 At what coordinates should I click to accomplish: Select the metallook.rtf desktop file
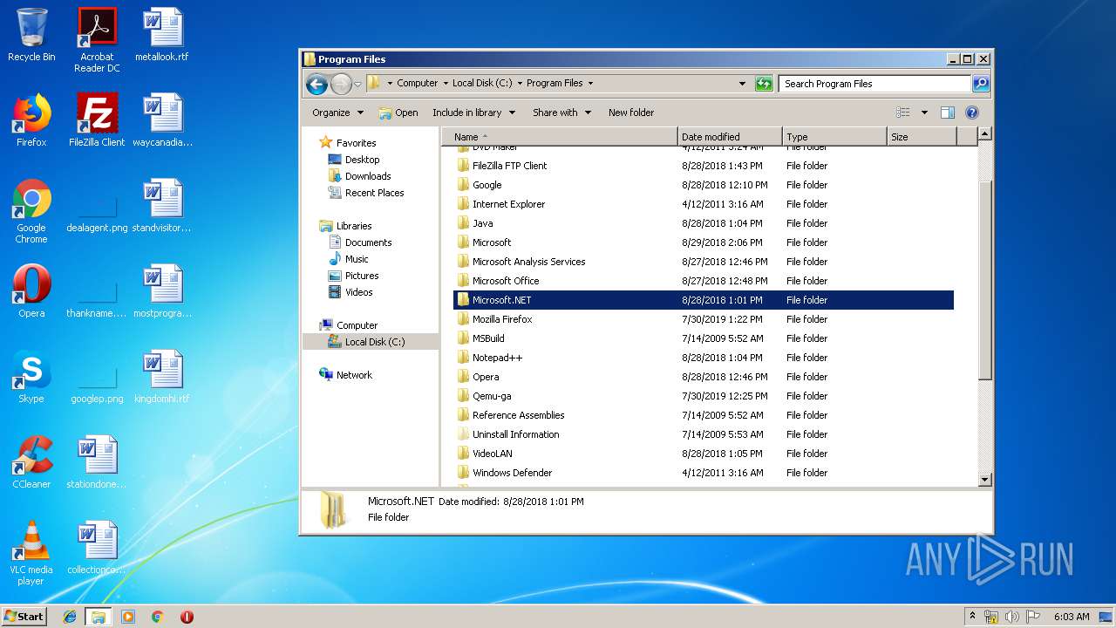coord(162,36)
